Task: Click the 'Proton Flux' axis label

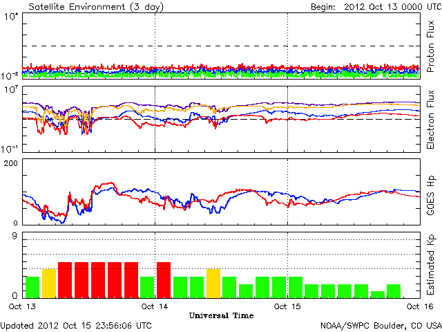Action: 430,46
